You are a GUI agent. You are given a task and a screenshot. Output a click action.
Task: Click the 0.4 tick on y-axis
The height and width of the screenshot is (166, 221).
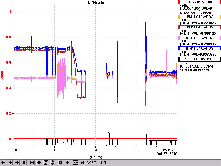coord(9,88)
